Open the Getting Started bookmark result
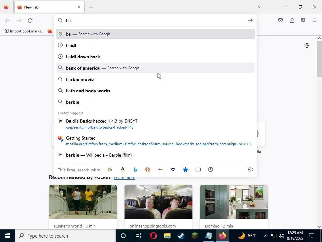 (155, 141)
